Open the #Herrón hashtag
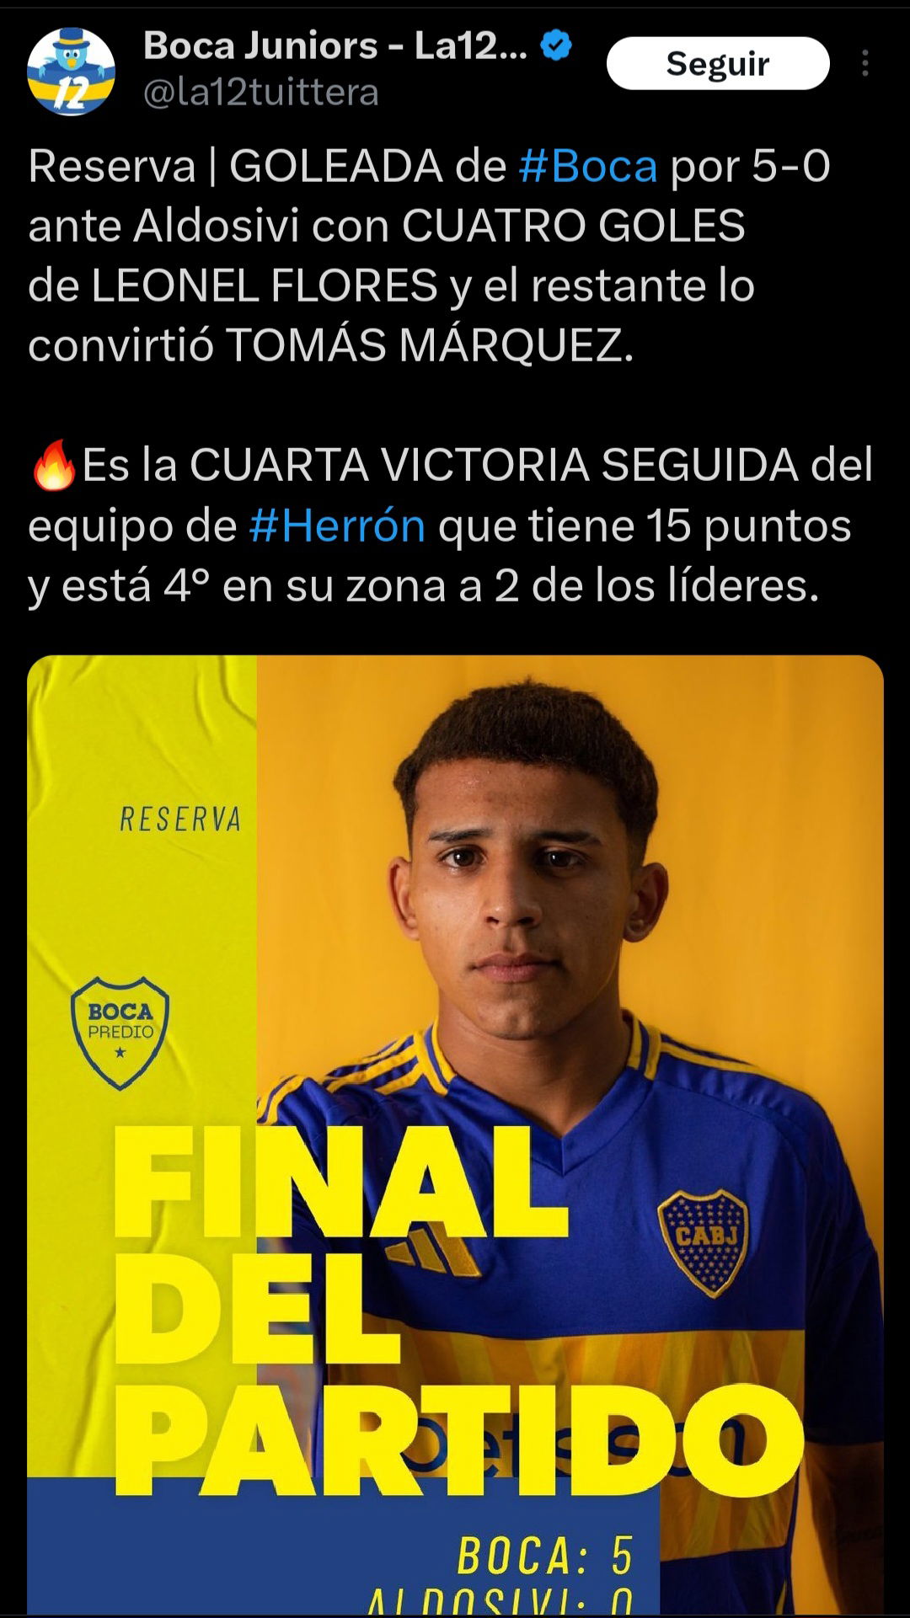 pyautogui.click(x=337, y=526)
